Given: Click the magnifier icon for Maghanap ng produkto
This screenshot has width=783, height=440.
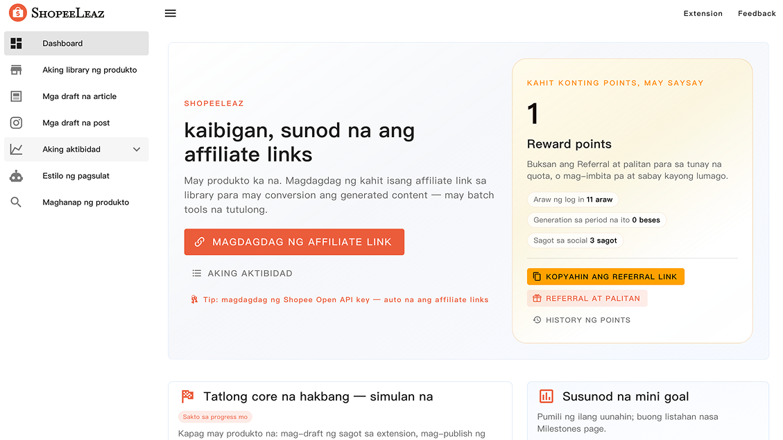Looking at the screenshot, I should tap(17, 202).
